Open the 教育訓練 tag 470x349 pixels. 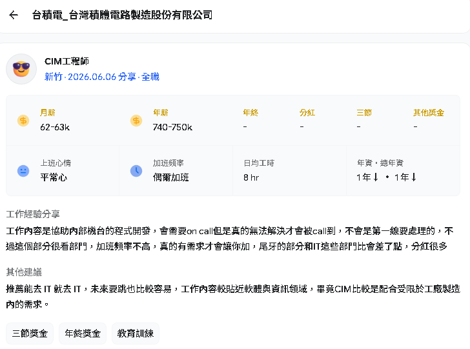[x=136, y=334]
